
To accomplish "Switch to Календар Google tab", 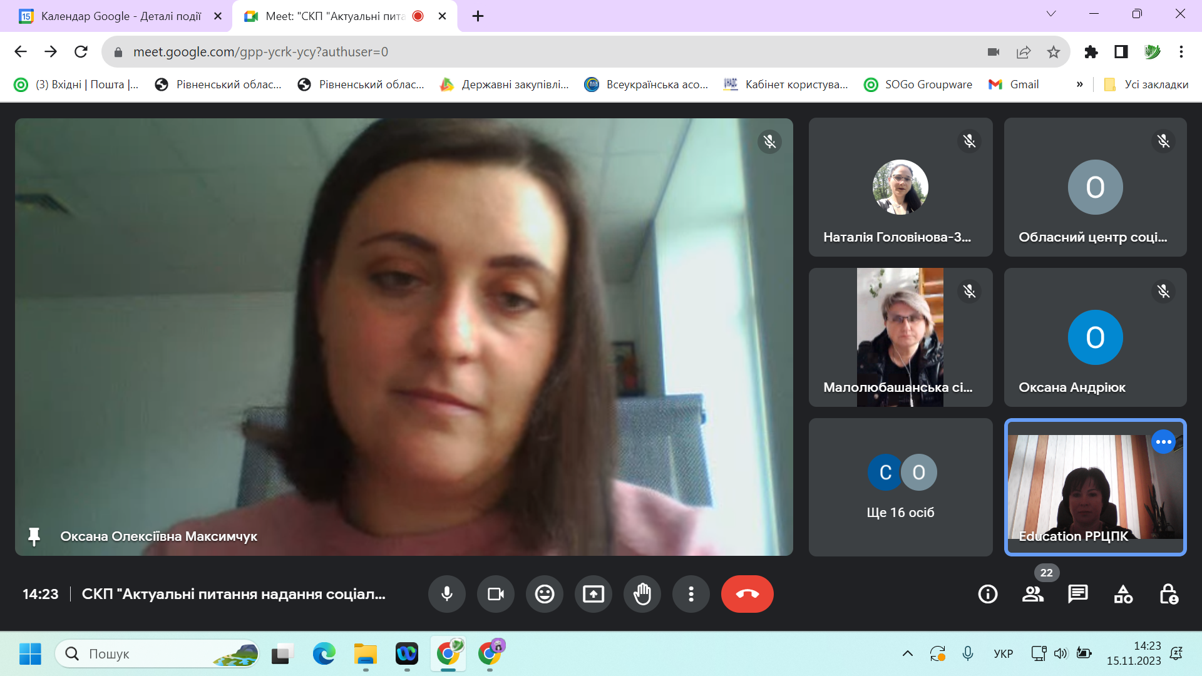I will click(120, 16).
